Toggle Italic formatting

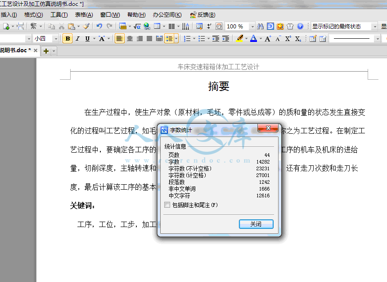click(x=78, y=39)
